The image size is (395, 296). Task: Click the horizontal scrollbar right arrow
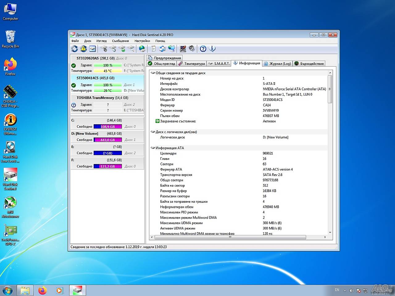point(325,237)
